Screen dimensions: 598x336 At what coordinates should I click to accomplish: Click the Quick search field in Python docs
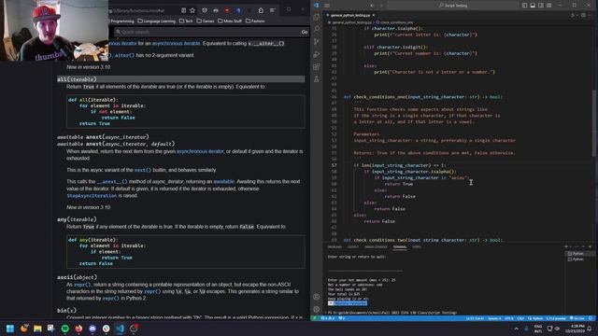coord(207,32)
